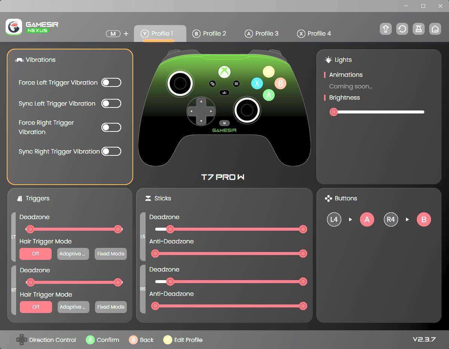
Task: Click the Edit Profile hint in the footer
Action: (x=183, y=340)
